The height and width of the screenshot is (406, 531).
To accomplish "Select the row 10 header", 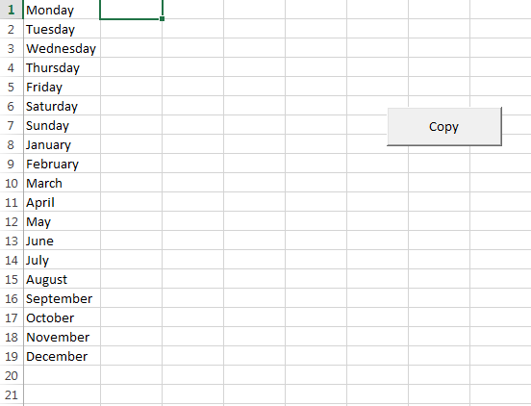I will point(12,183).
